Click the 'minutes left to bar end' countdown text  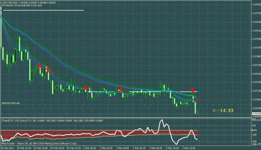[x=22, y=5]
